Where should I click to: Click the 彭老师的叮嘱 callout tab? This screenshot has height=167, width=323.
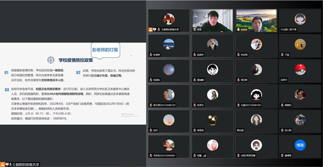point(105,50)
